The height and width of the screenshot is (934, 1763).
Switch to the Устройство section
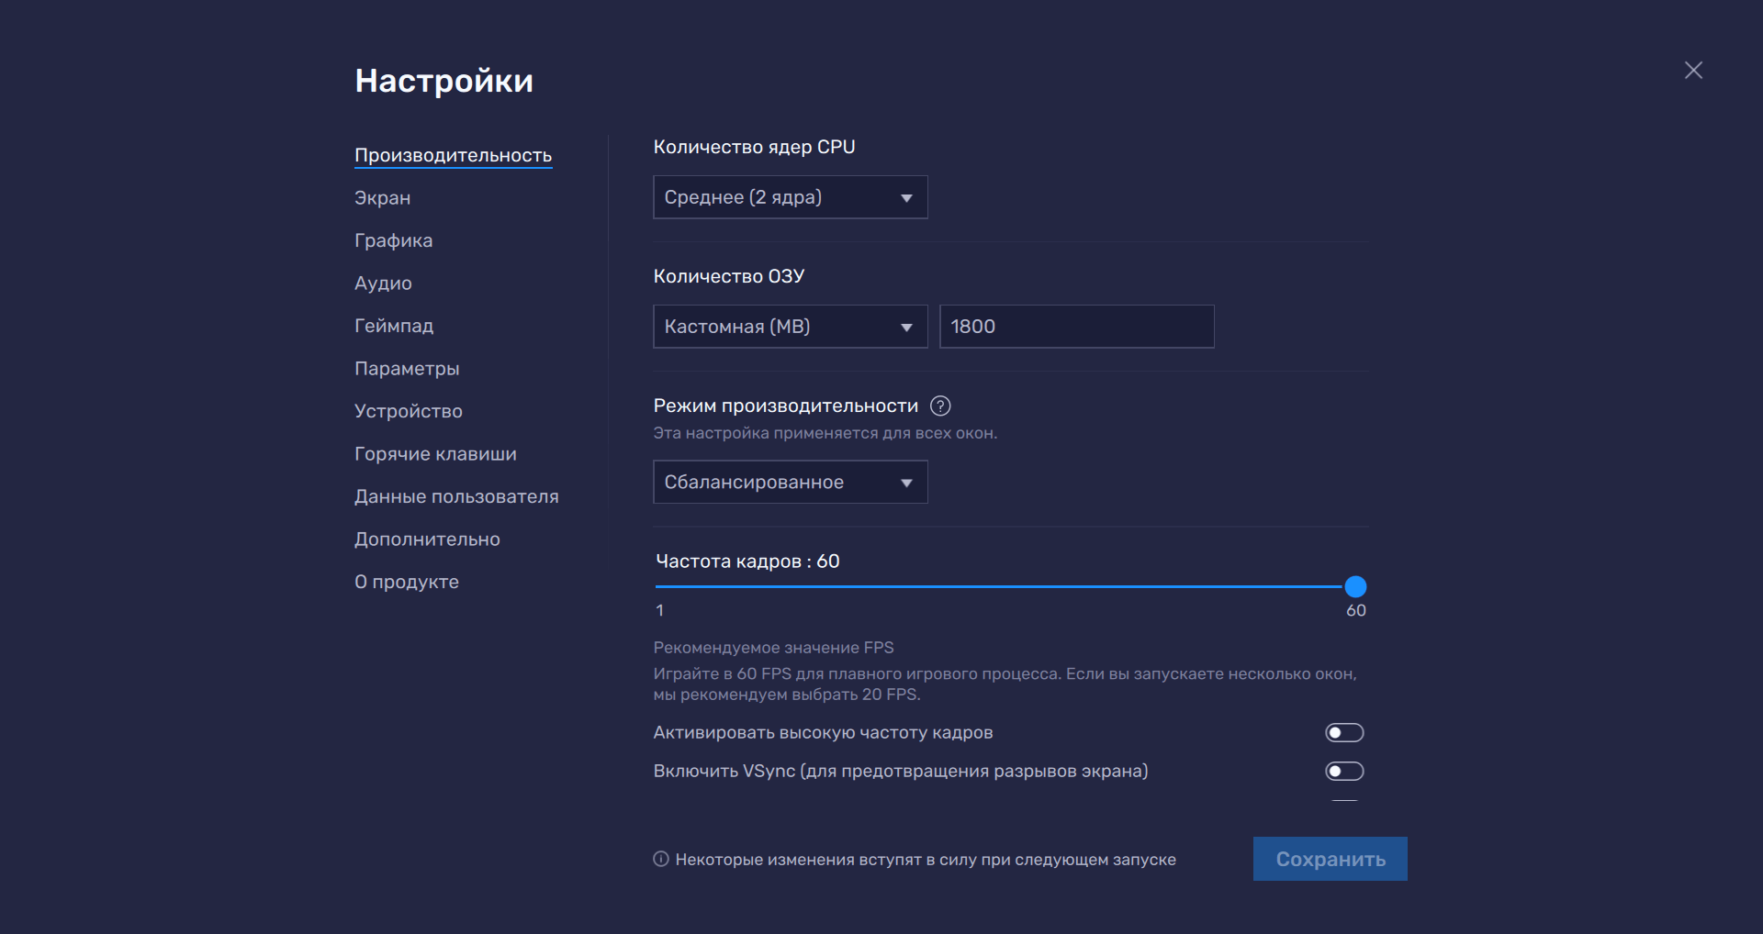coord(409,411)
